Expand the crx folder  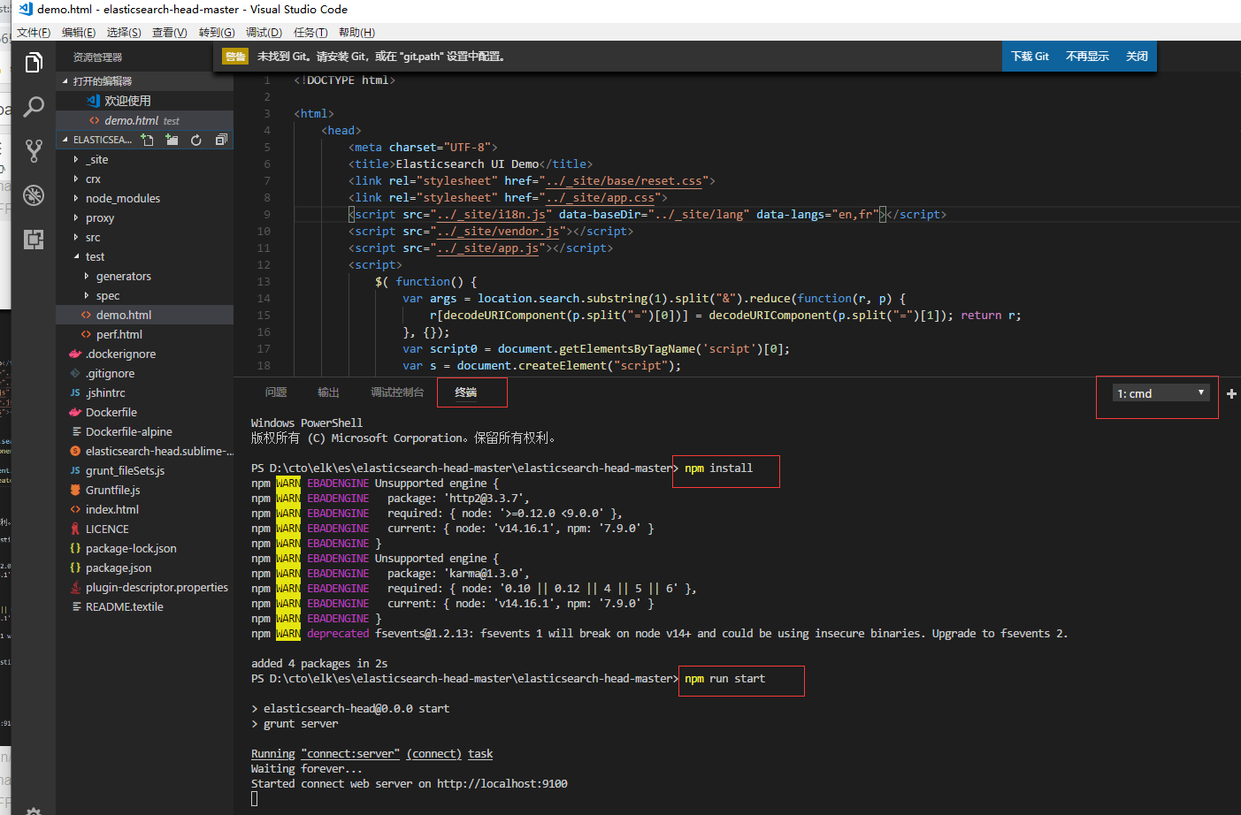93,179
